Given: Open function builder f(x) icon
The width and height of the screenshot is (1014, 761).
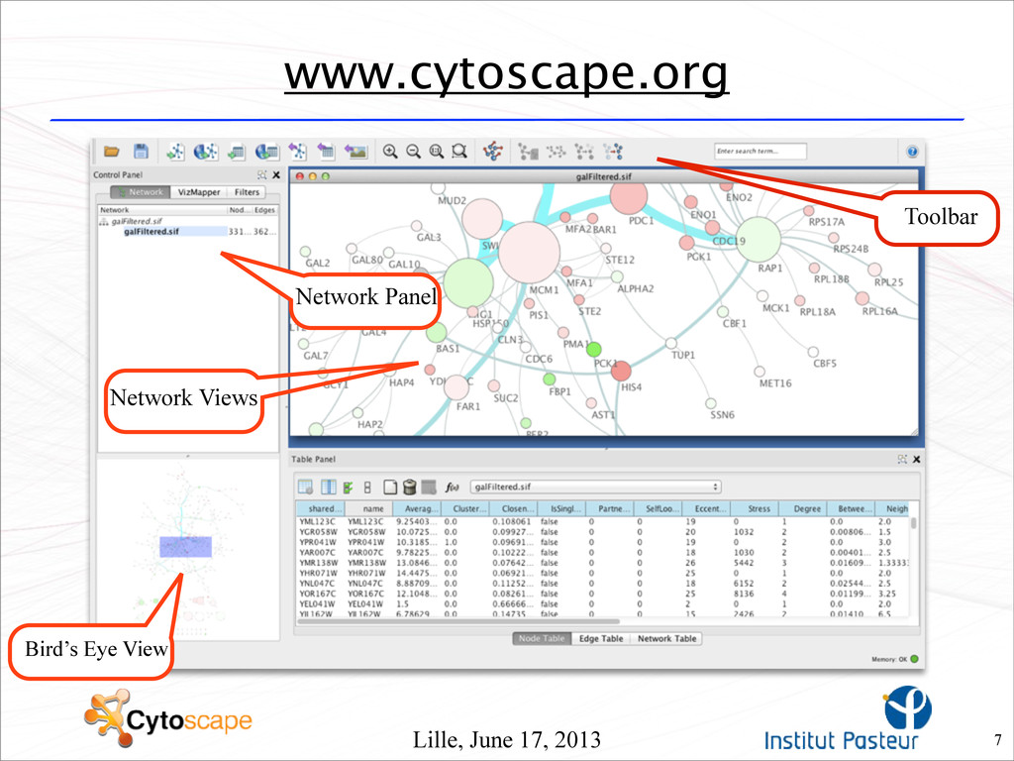Looking at the screenshot, I should coord(452,488).
